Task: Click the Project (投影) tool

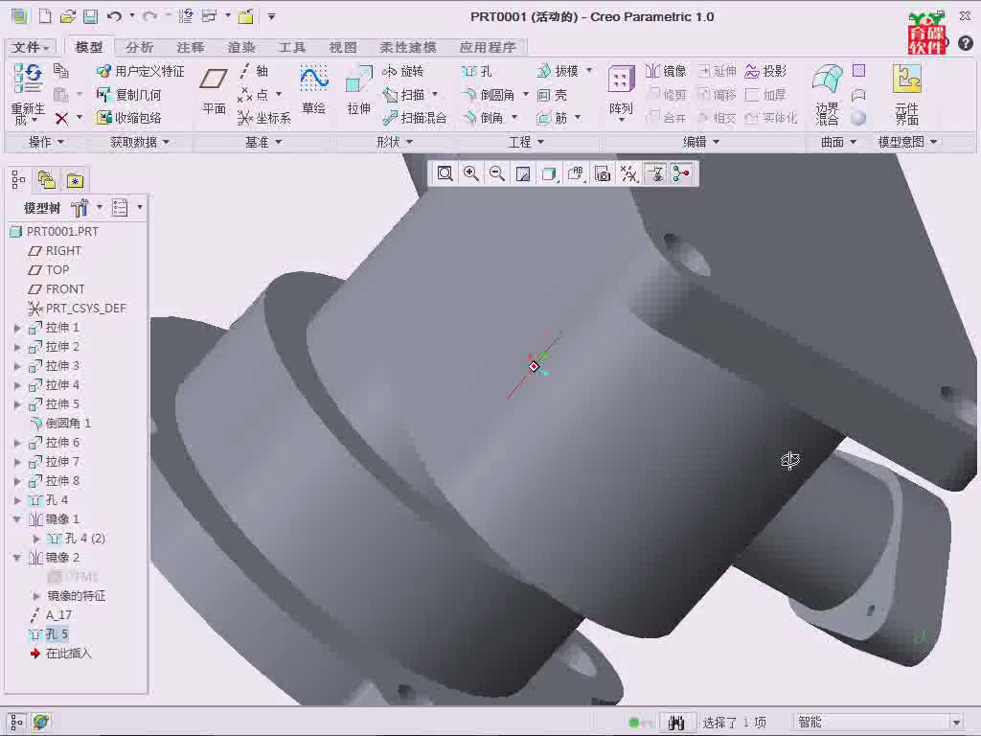Action: pyautogui.click(x=765, y=71)
